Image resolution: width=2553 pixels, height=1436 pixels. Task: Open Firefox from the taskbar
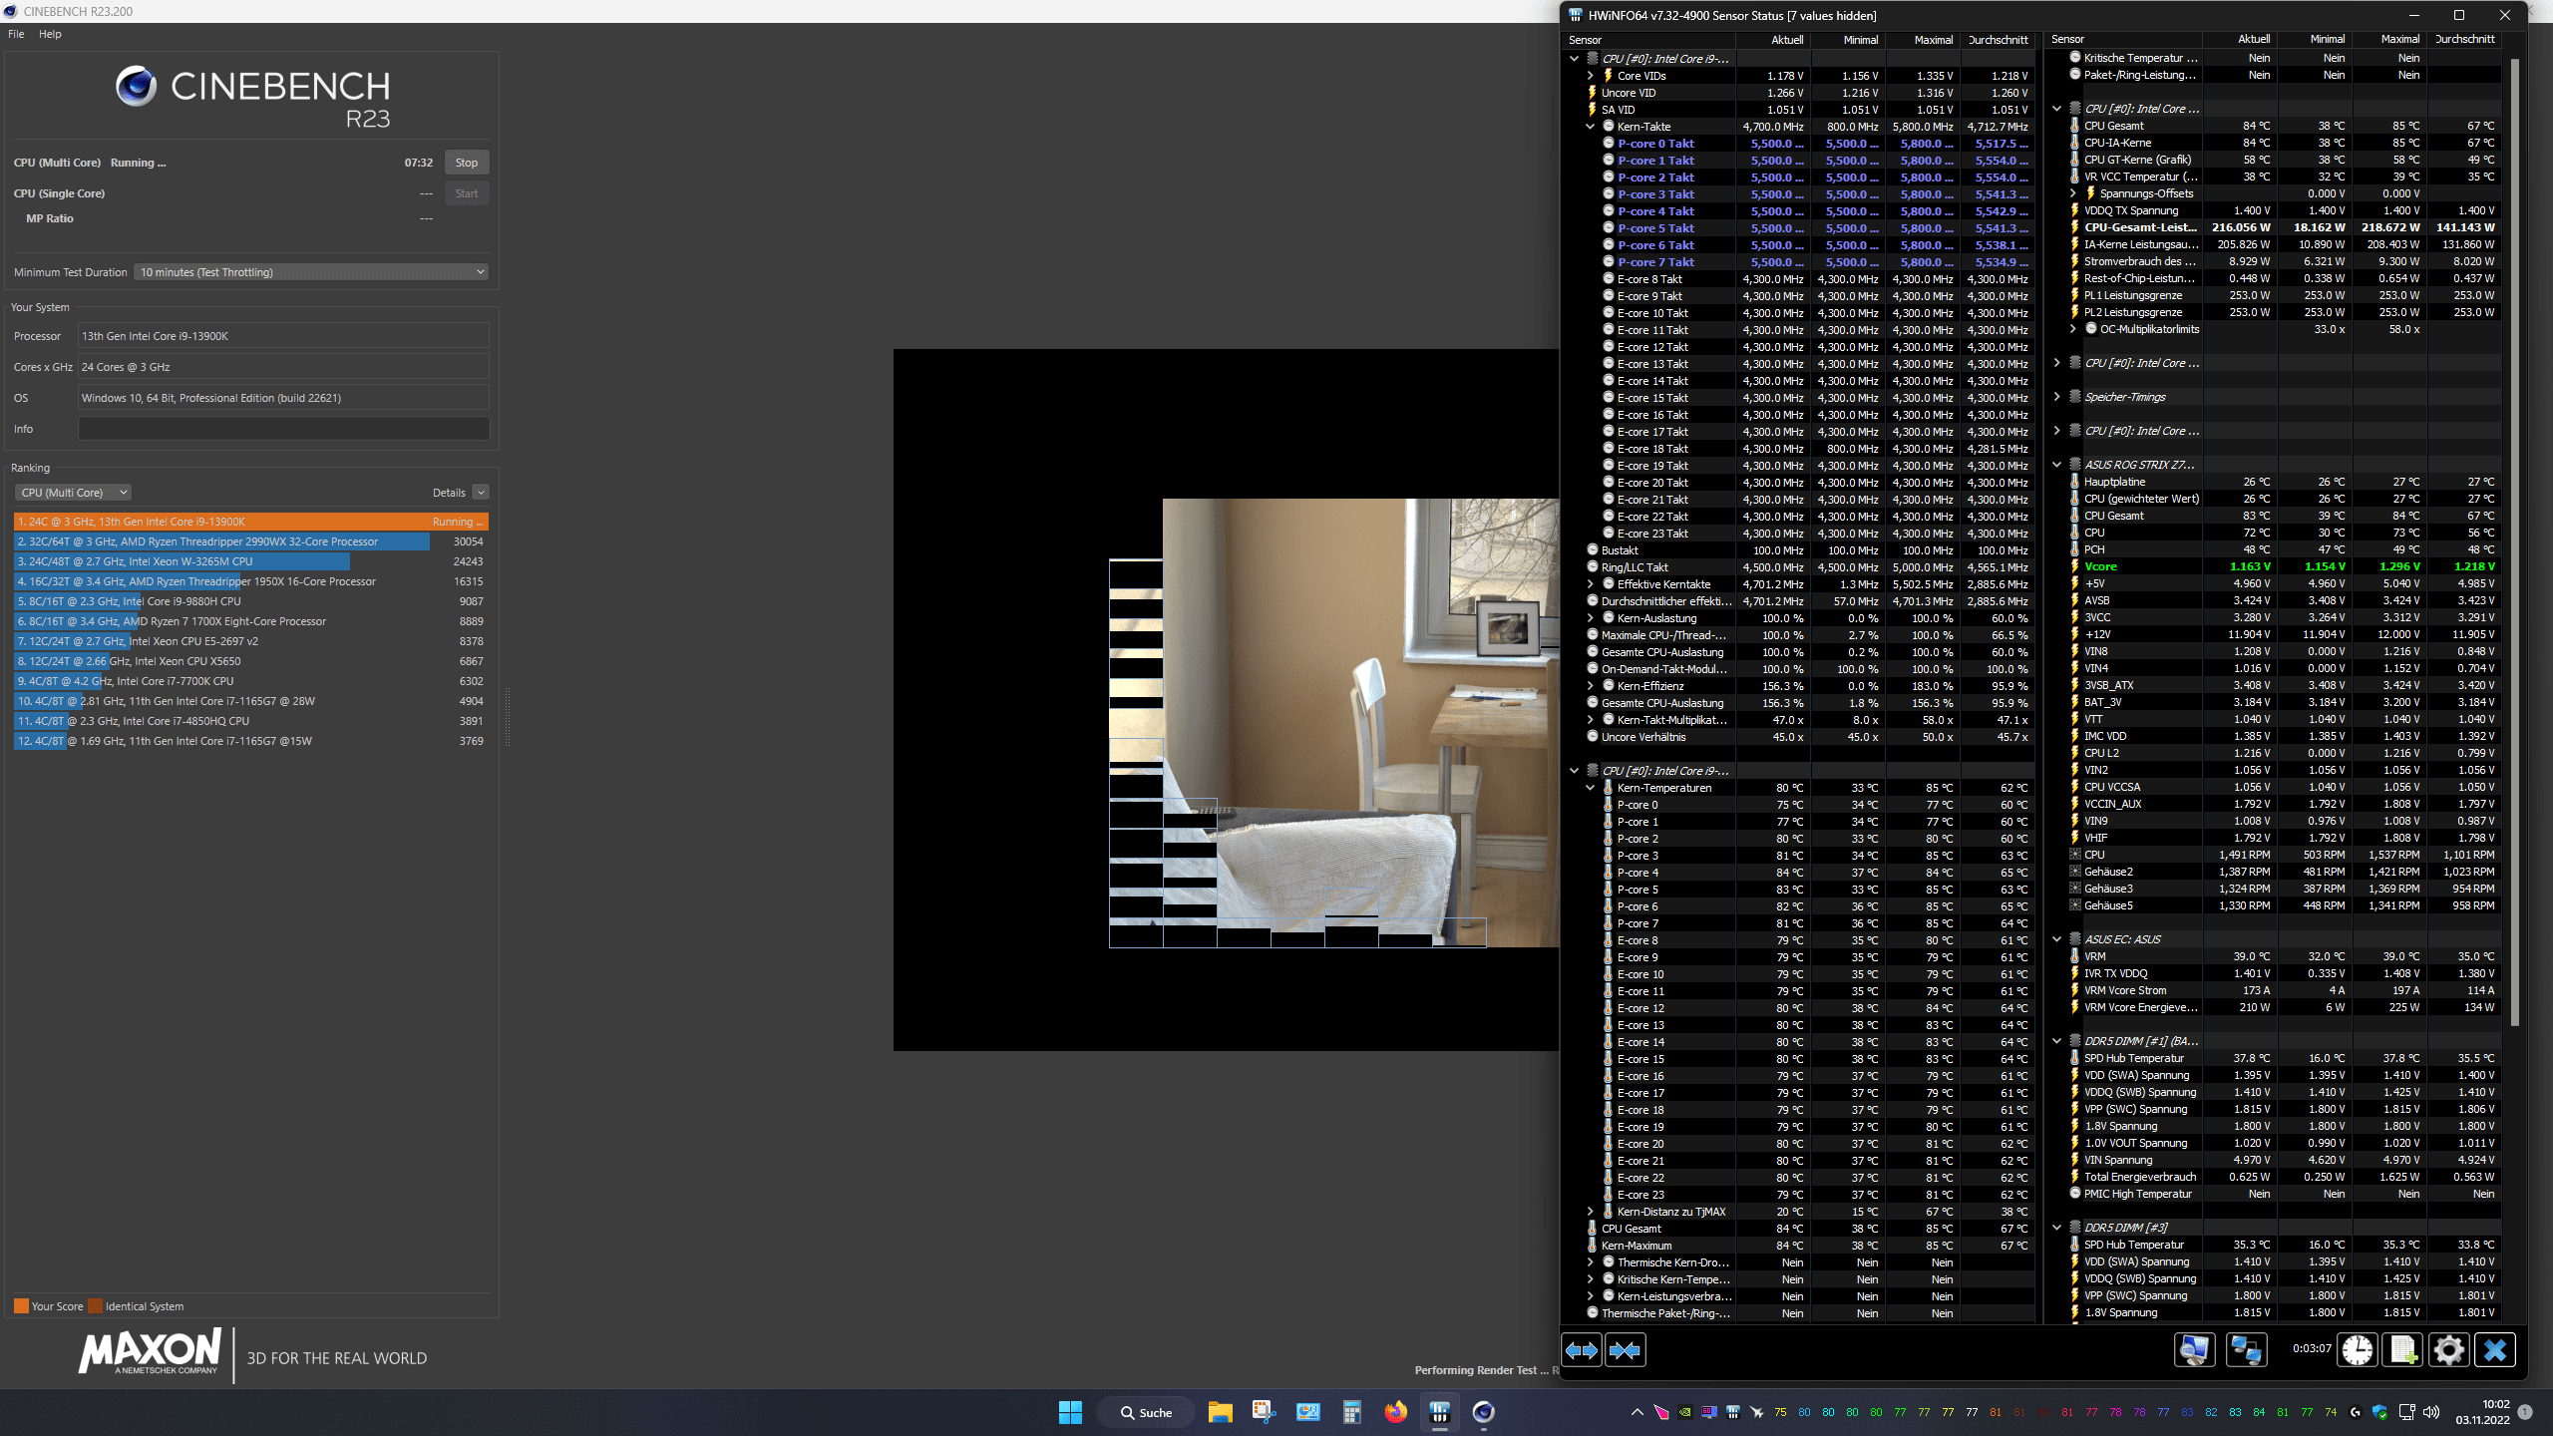1395,1412
